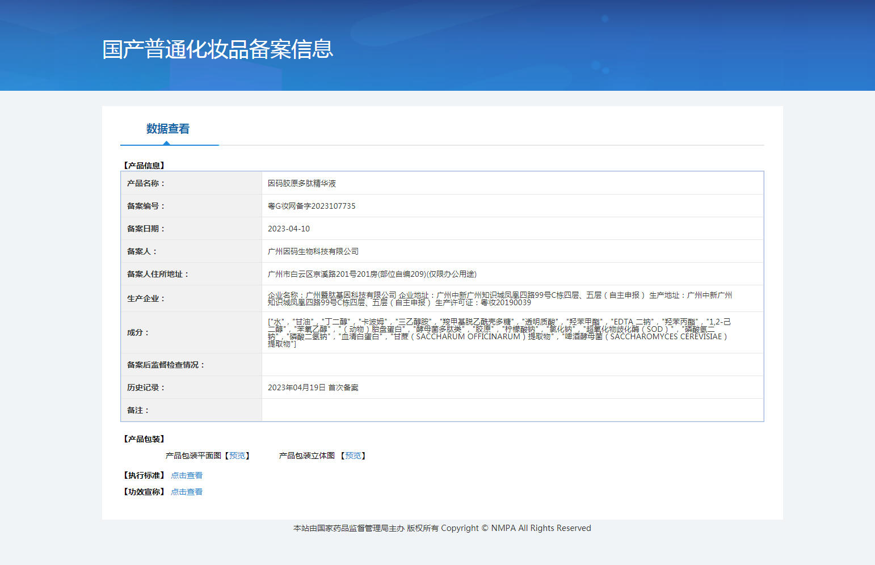Click the 备案后监督检查情况 row label
Viewport: 875px width, 565px height.
point(166,365)
